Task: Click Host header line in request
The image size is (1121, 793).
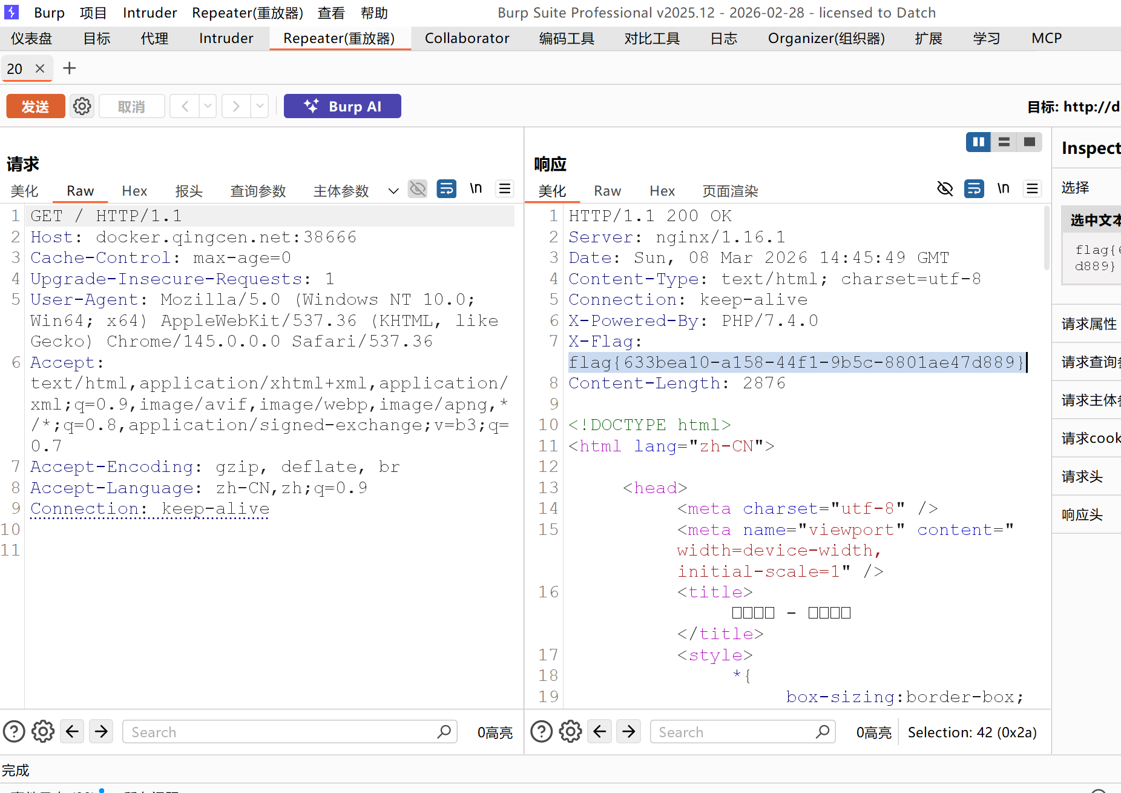Action: click(193, 237)
